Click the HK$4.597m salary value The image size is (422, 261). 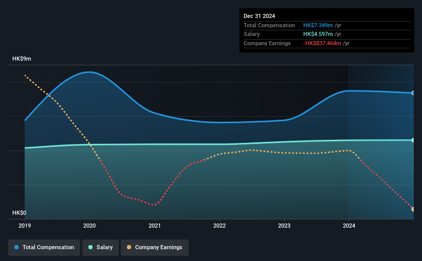(x=318, y=34)
